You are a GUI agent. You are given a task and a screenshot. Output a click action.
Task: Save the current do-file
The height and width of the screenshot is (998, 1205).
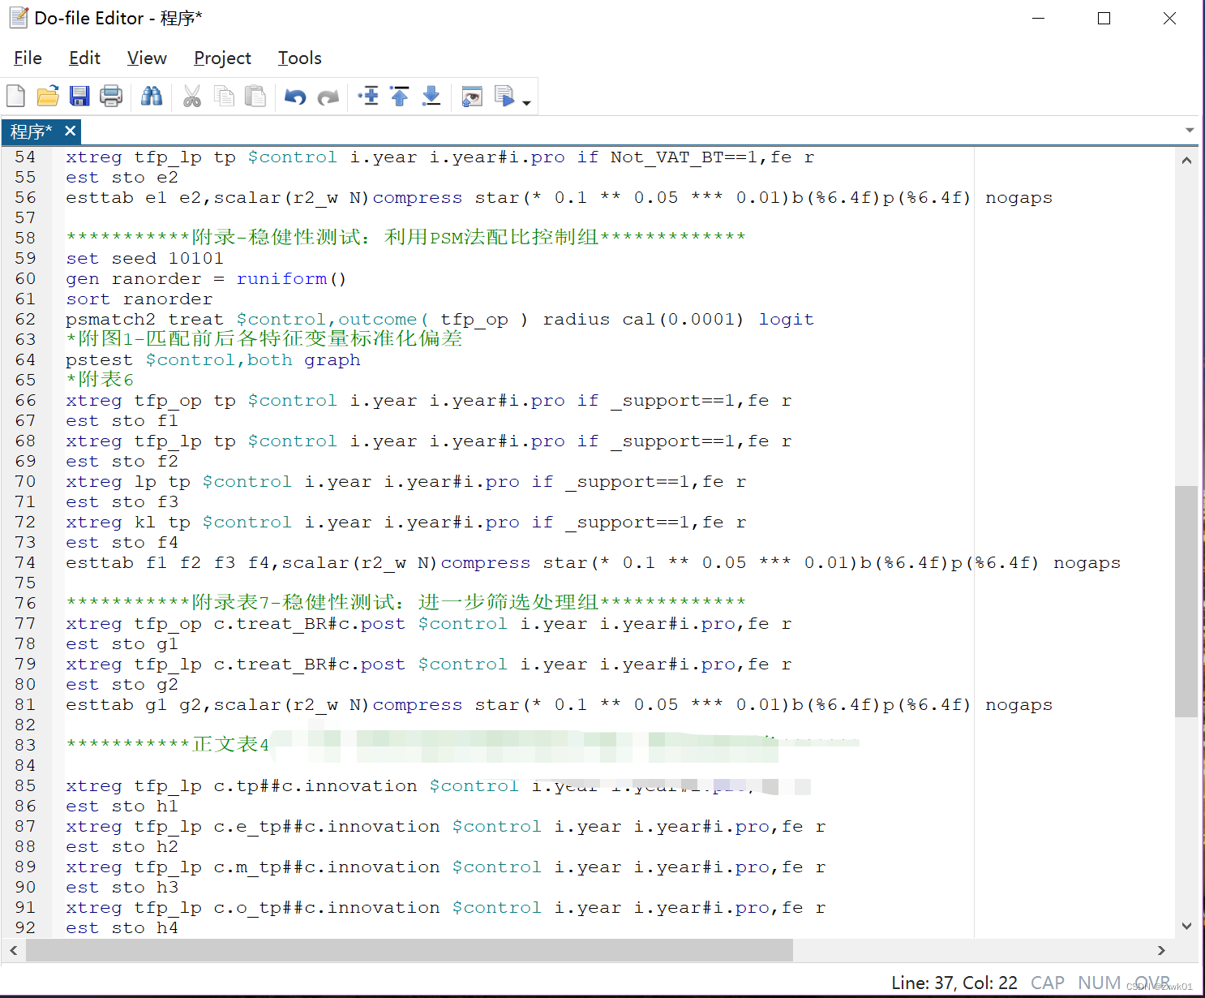[79, 97]
